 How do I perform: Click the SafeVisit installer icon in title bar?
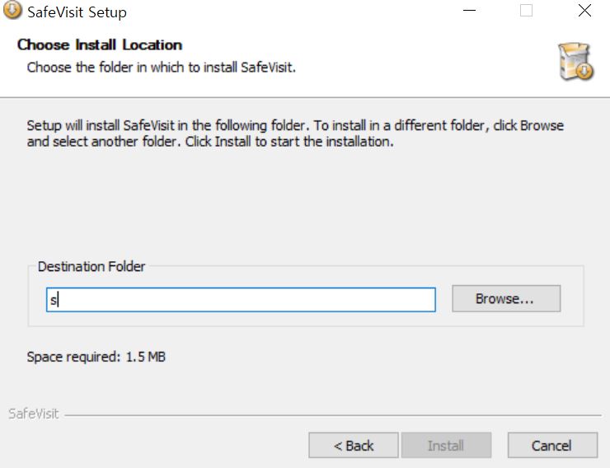(12, 10)
